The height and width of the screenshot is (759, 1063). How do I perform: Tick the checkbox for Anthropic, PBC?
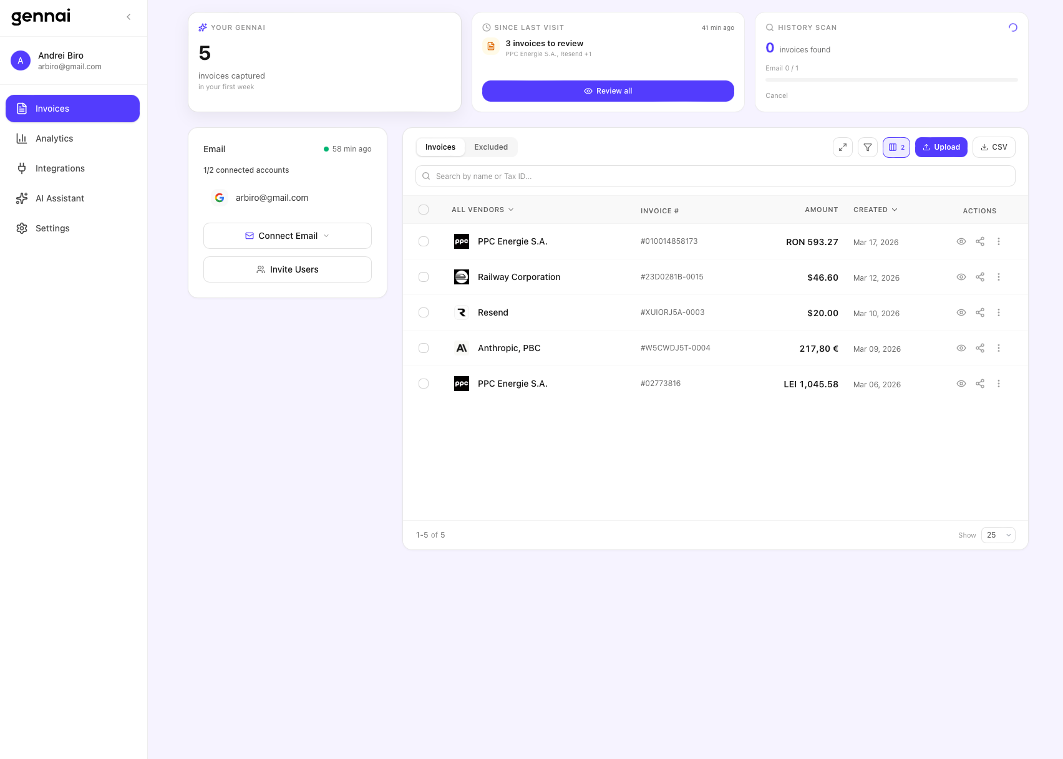[x=424, y=348]
